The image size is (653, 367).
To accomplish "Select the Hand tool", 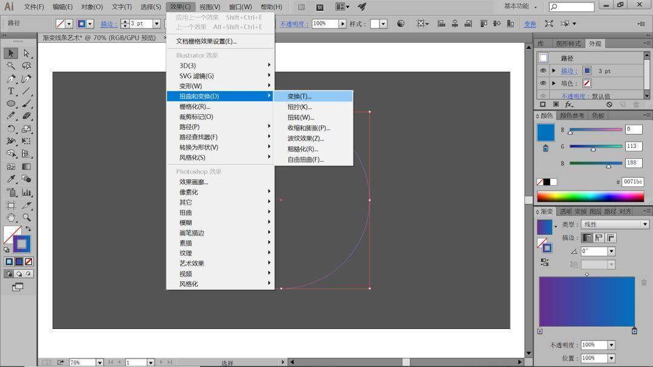I will pos(10,218).
